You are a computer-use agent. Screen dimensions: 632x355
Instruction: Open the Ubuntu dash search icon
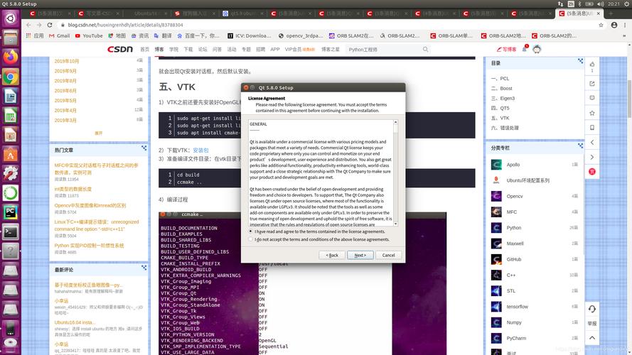[x=10, y=18]
